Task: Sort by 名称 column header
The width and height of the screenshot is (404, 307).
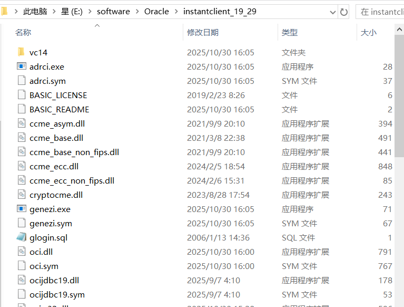Action: click(23, 32)
